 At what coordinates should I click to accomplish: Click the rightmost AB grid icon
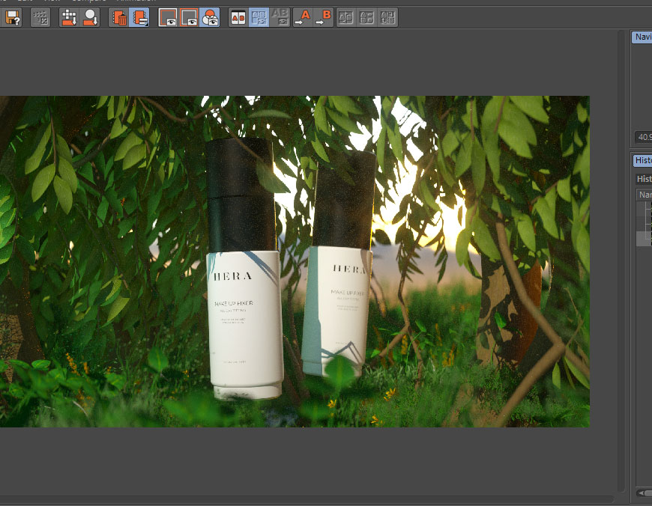pos(387,18)
